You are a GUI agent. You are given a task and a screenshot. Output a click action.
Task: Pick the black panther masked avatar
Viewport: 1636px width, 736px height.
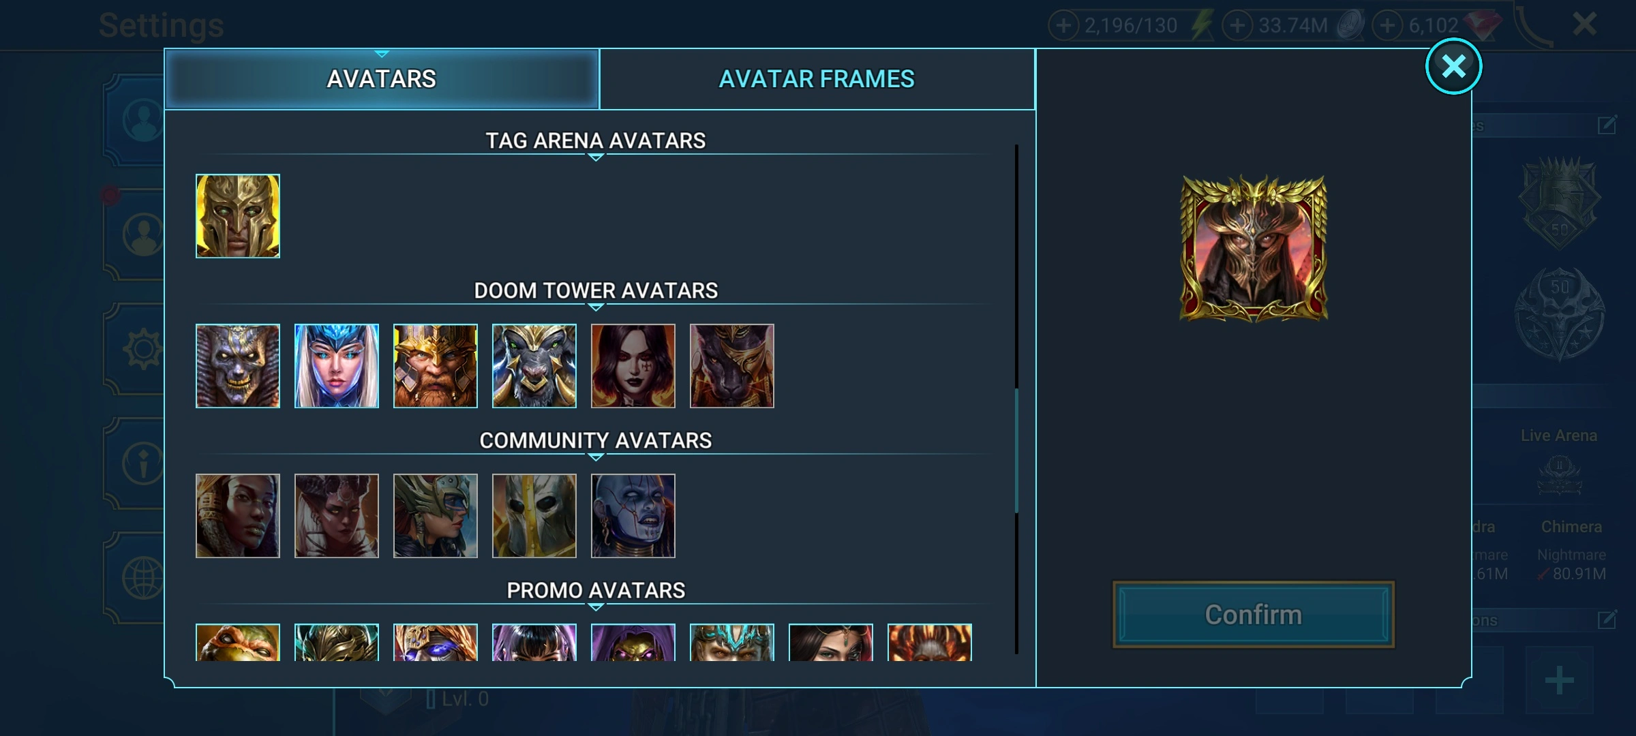[731, 366]
